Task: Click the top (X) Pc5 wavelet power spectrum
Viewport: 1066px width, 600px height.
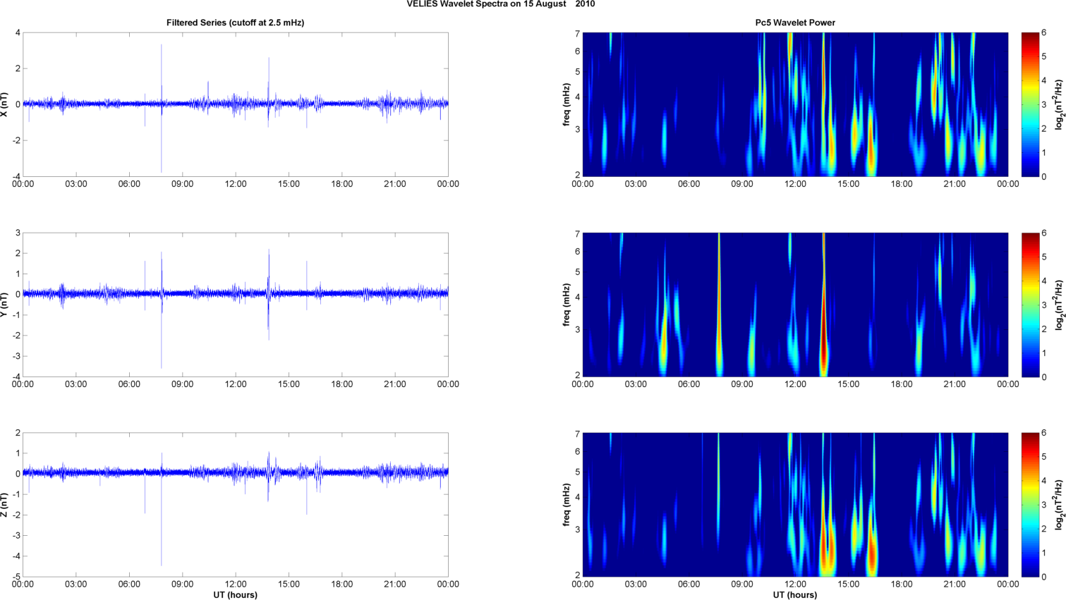Action: [x=795, y=104]
